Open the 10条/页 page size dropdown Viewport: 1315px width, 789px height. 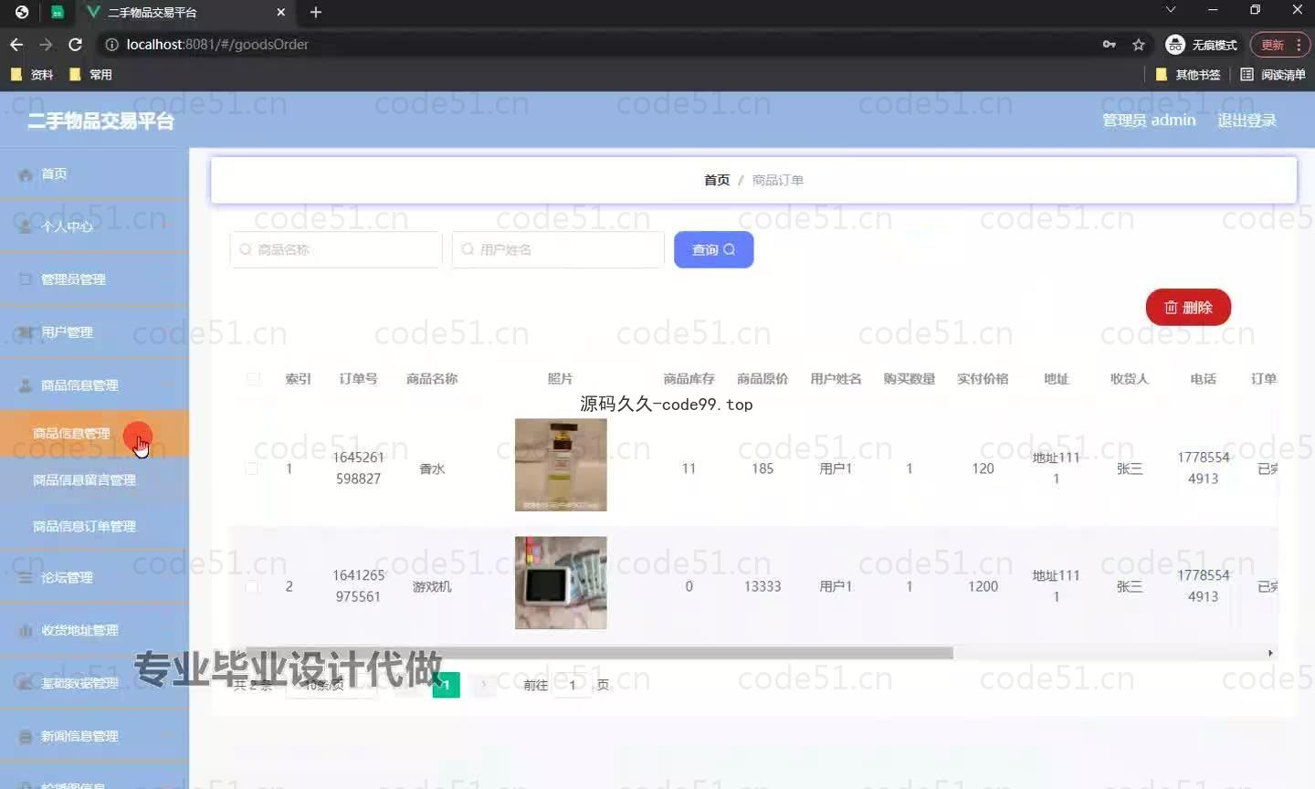coord(331,685)
